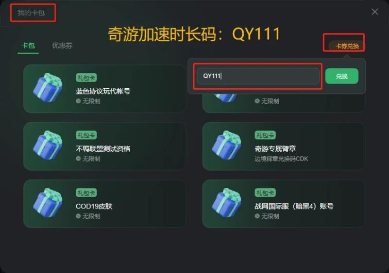Switch to the 优惠券 tab

pos(62,46)
